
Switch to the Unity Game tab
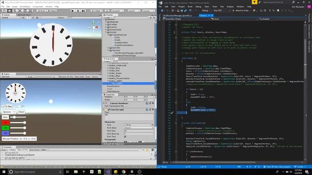click(6, 74)
